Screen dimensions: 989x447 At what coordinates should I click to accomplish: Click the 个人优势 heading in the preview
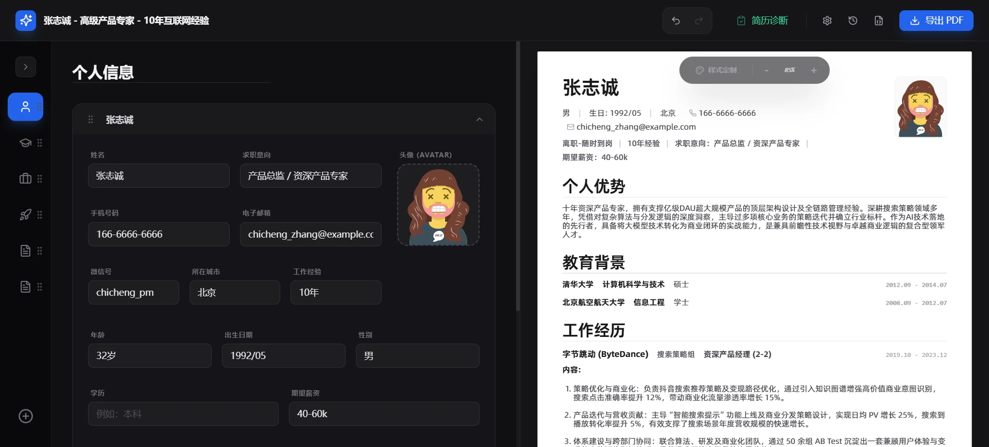[593, 186]
